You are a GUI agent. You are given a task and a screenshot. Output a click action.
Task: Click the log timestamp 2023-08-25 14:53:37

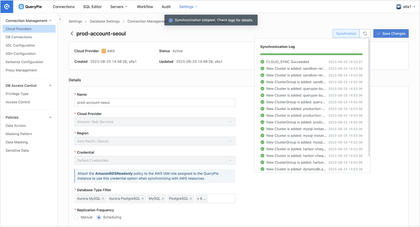click(345, 62)
